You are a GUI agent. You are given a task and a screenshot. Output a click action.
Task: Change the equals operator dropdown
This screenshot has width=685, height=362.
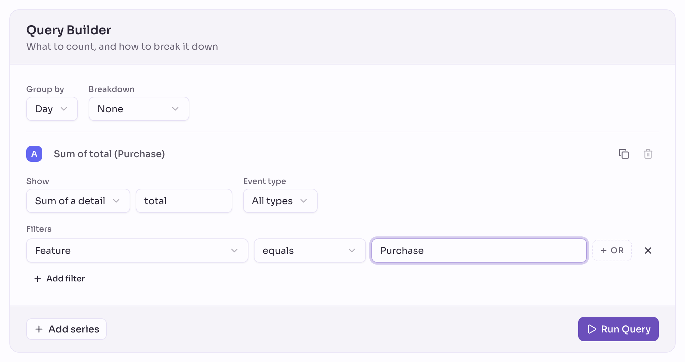[310, 251]
